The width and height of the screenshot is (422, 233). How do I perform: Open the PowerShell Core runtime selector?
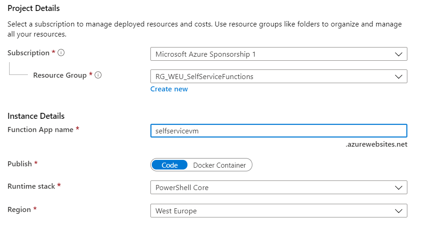[x=278, y=187]
